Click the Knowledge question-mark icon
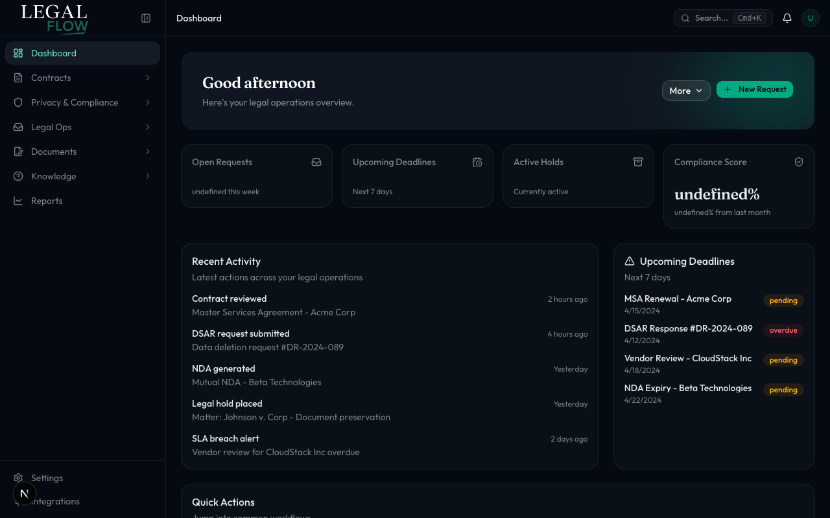Viewport: 830px width, 518px height. tap(18, 176)
